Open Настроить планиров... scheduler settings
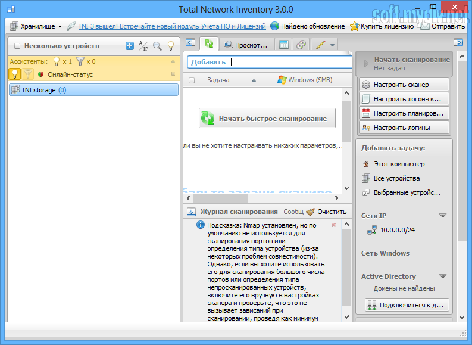This screenshot has width=472, height=345. (404, 113)
